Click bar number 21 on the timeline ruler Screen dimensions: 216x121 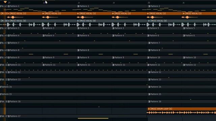coord(9,3)
